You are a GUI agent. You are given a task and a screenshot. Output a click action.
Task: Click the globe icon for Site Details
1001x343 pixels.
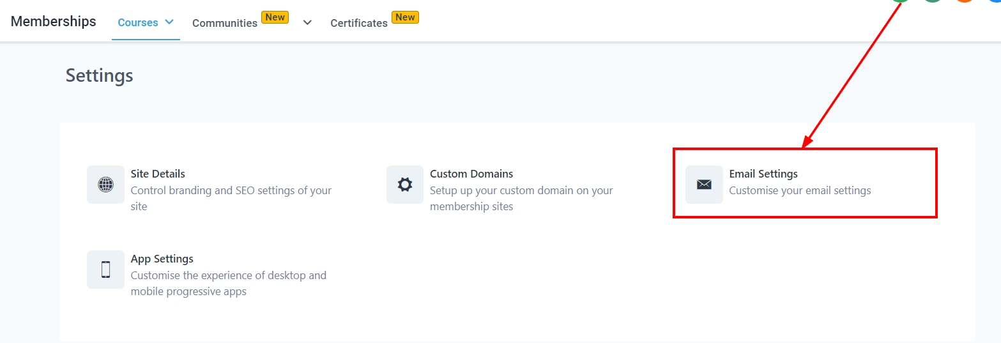[105, 185]
